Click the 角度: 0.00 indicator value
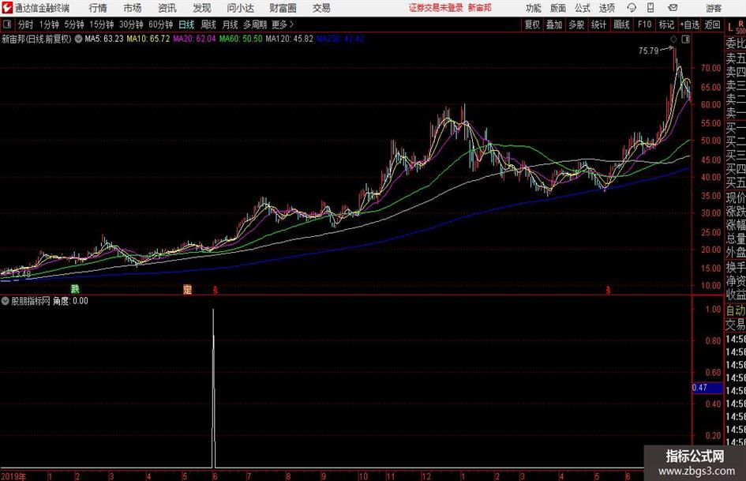Screen dimensions: 746x481 coord(70,301)
